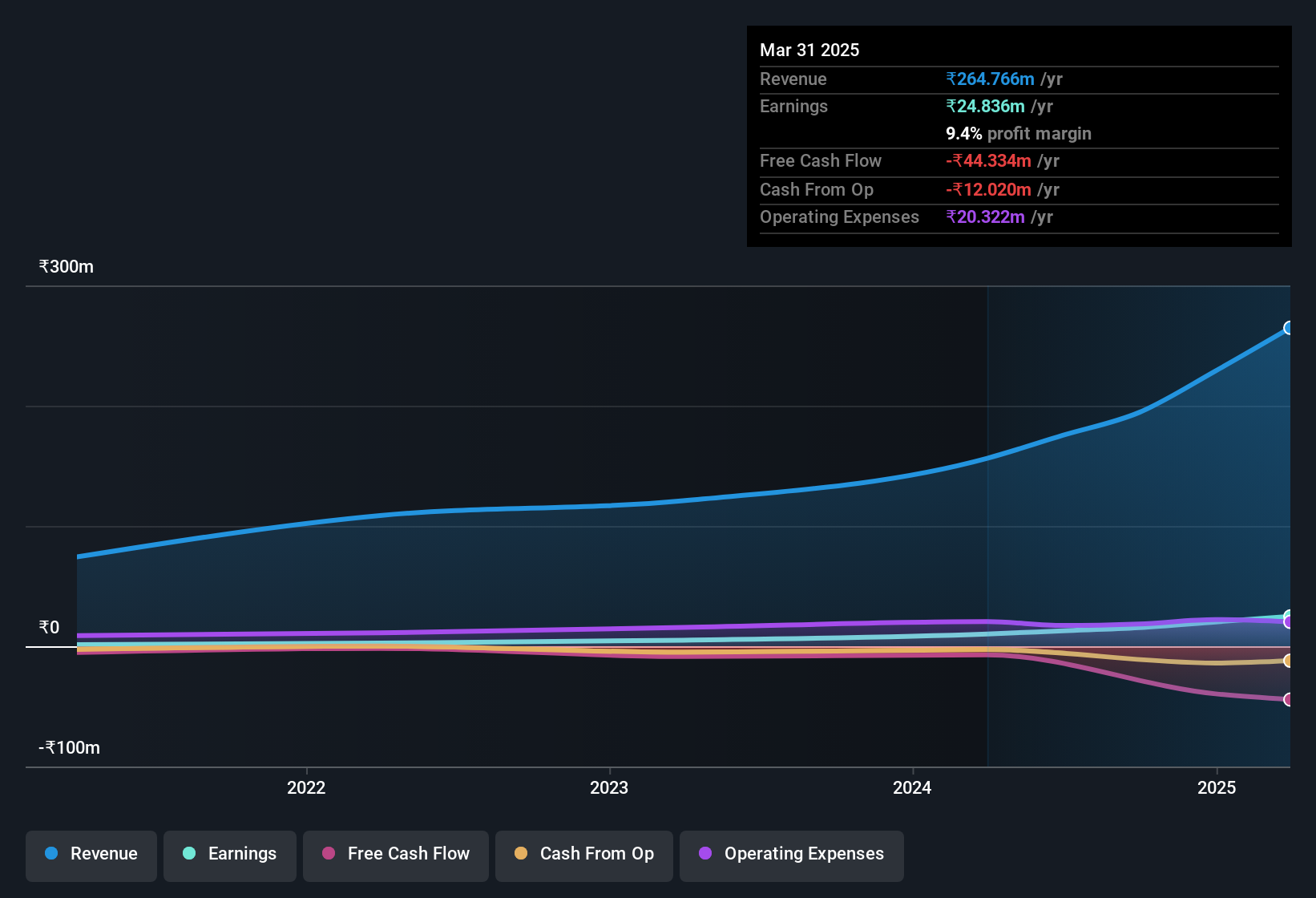This screenshot has width=1316, height=898.
Task: Click the Cash From Op tooltip label
Action: point(817,189)
